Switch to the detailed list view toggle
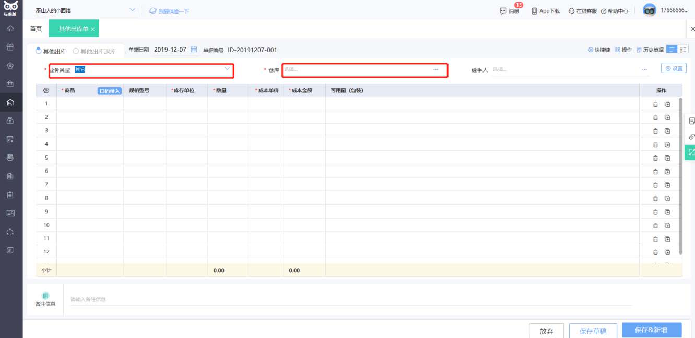The width and height of the screenshot is (695, 338). point(684,50)
